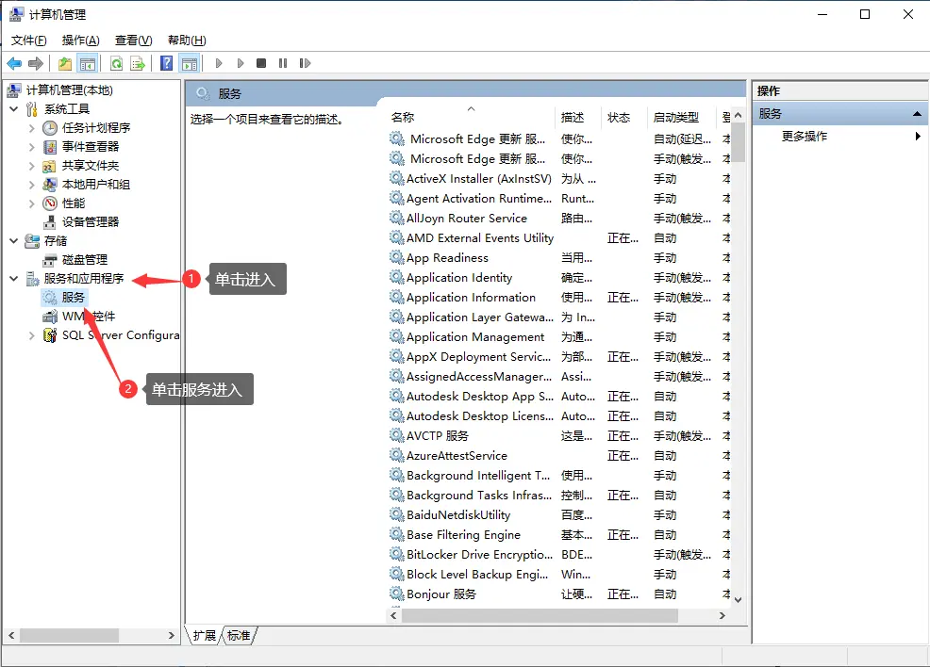Click the Disk Management icon in tree
Viewport: 930px width, 667px height.
point(50,260)
